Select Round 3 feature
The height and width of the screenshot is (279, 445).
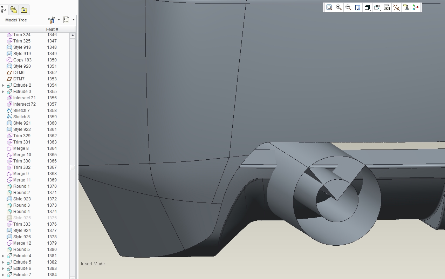coord(21,205)
